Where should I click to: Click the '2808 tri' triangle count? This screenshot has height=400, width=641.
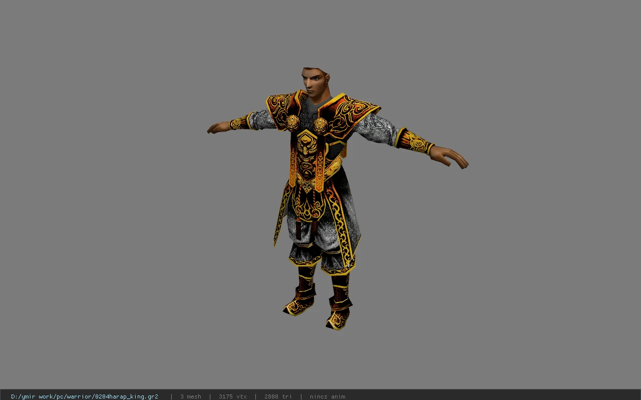[278, 396]
